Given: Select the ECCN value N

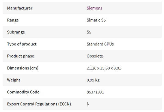Looking at the screenshot, I should 88,104.
